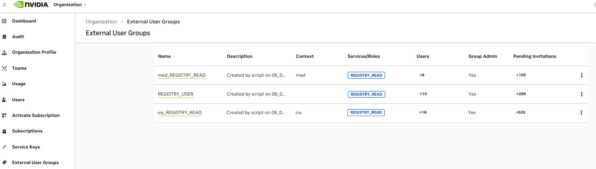Click Organization breadcrumb link
This screenshot has width=596, height=169.
pos(102,21)
